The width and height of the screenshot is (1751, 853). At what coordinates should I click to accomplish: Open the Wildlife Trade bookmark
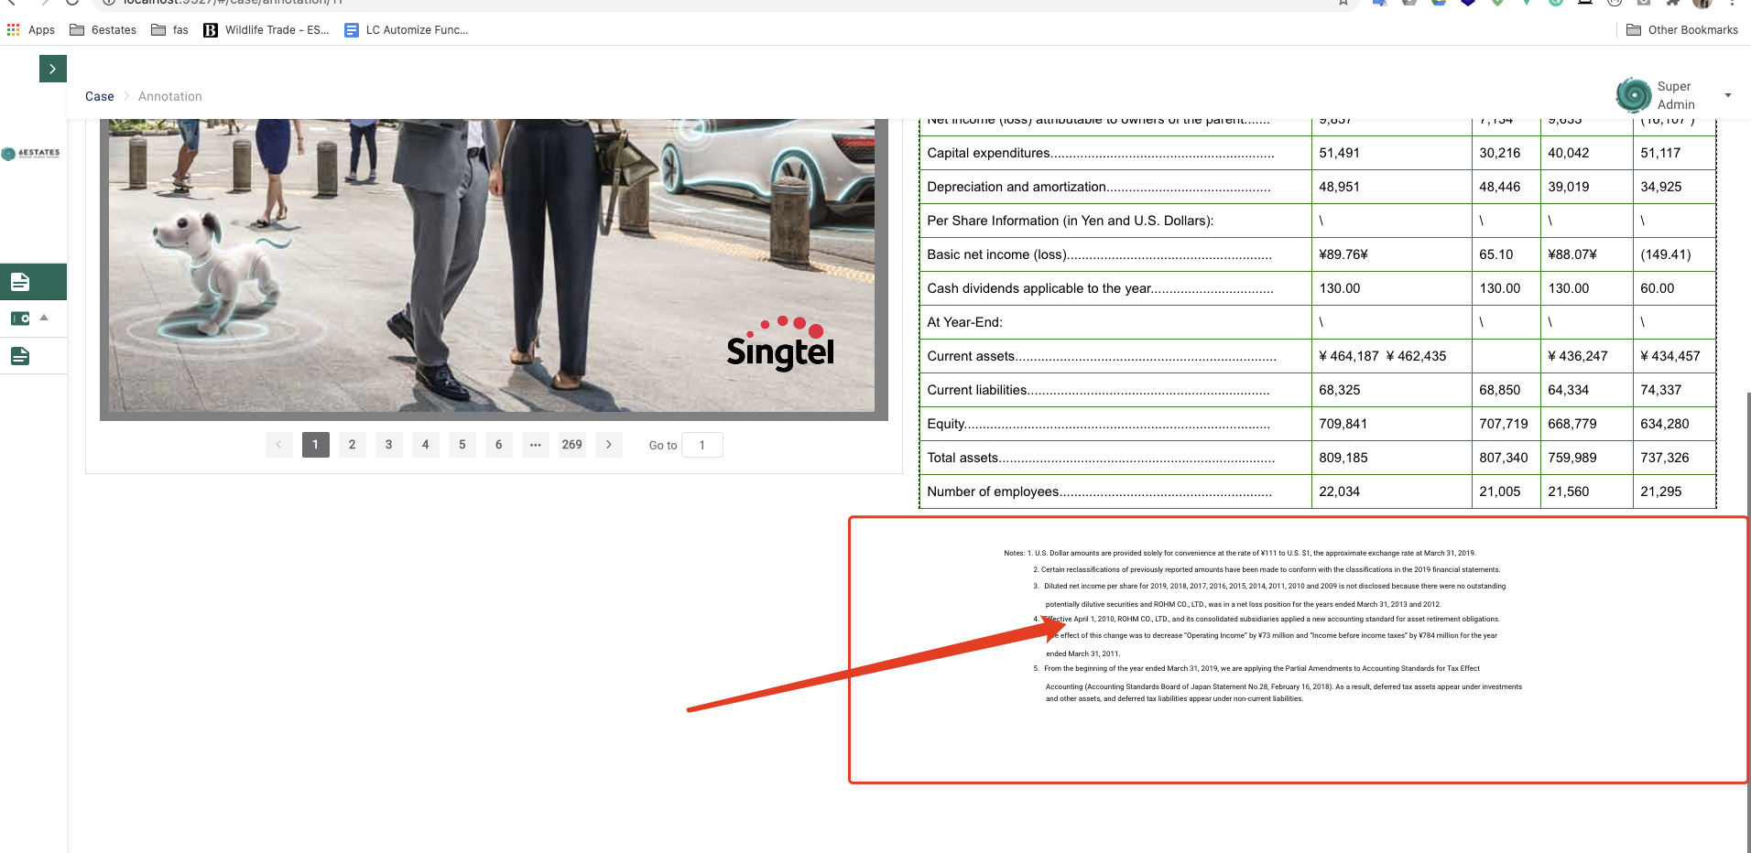pyautogui.click(x=266, y=30)
